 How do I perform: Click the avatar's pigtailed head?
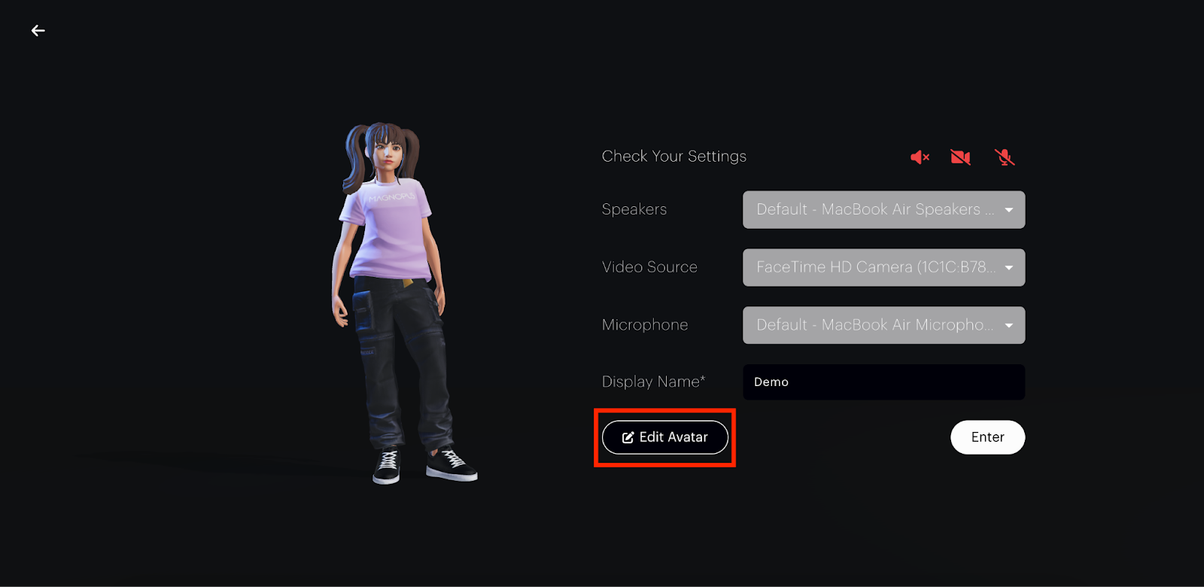[x=385, y=151]
